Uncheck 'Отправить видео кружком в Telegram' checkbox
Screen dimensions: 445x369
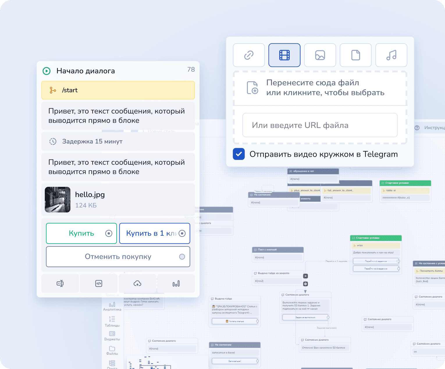click(x=238, y=154)
